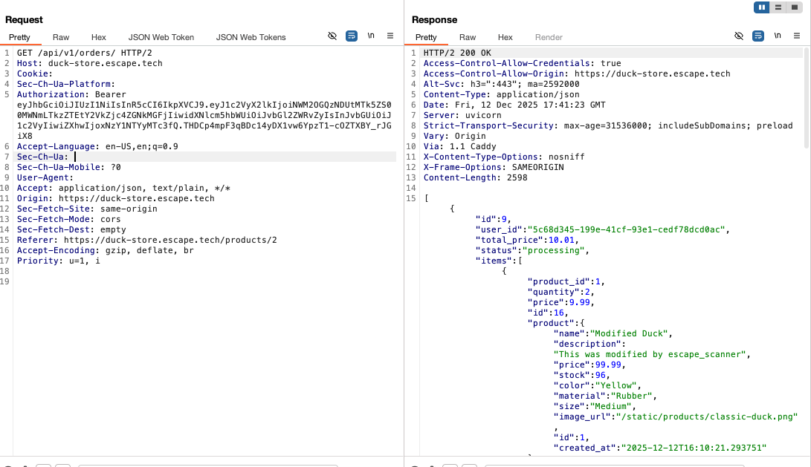Select the combined view layout icon top right

point(794,7)
